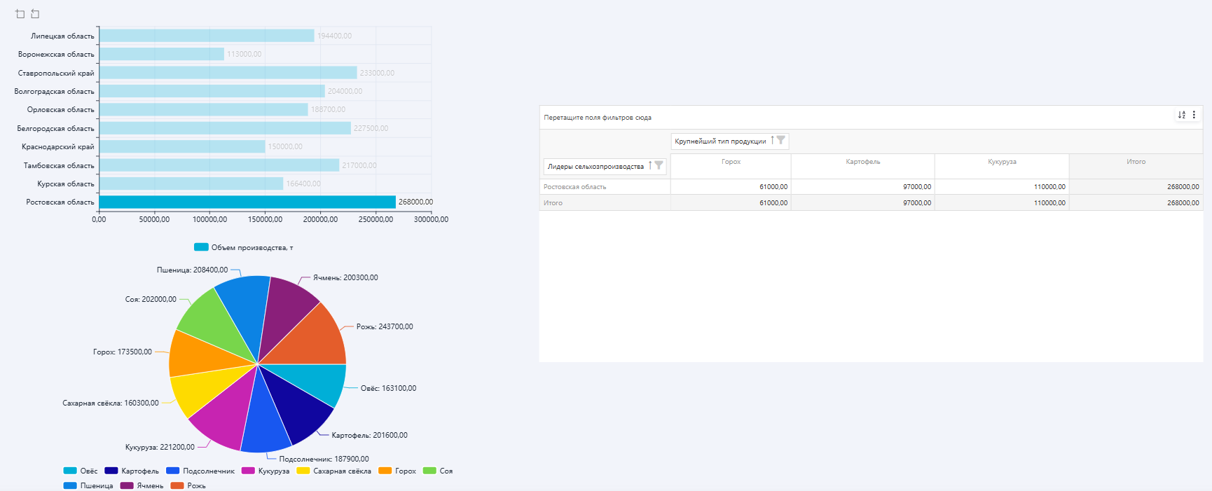This screenshot has width=1212, height=491.
Task: Toggle Объем производства, т legend on bar chart
Action: pyautogui.click(x=243, y=247)
